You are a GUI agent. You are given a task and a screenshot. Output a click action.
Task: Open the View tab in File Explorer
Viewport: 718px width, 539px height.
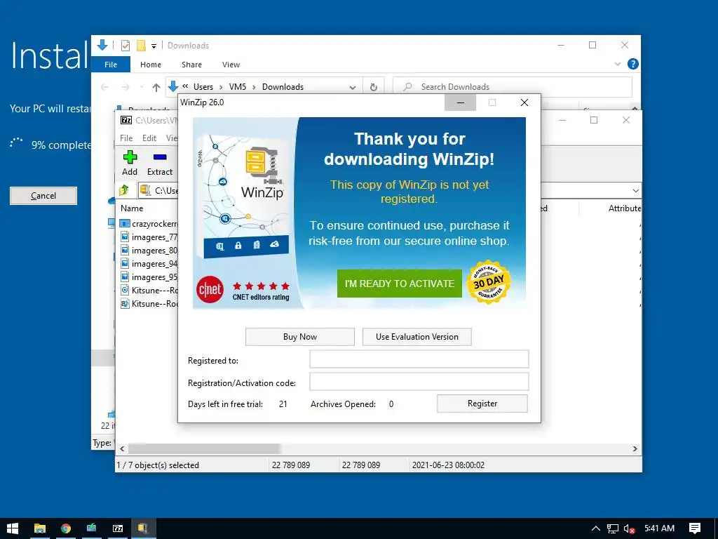click(x=231, y=65)
